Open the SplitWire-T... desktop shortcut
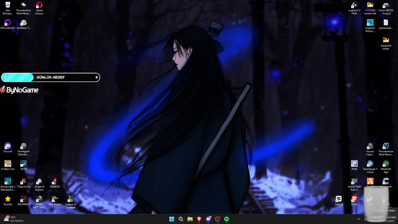This screenshot has height=224, width=398. click(x=23, y=24)
